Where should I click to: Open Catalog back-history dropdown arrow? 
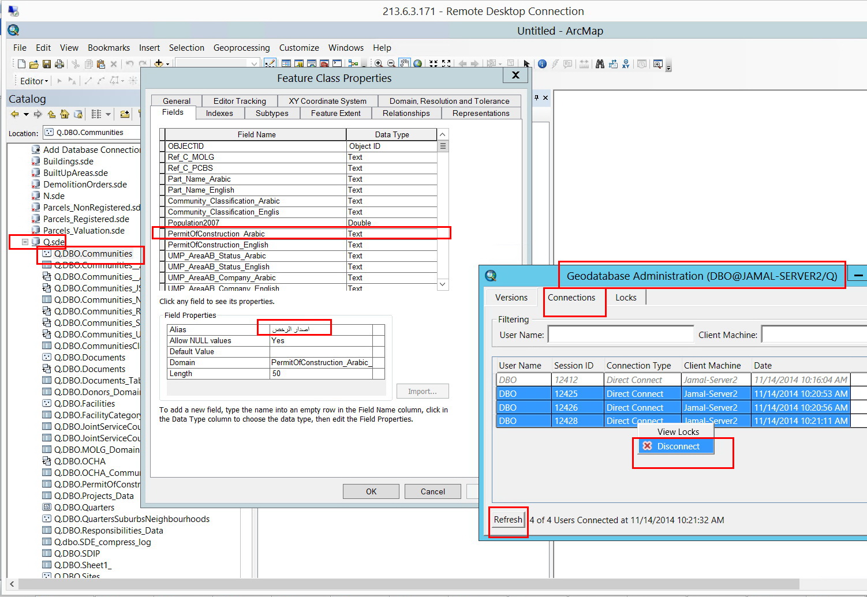pos(27,114)
